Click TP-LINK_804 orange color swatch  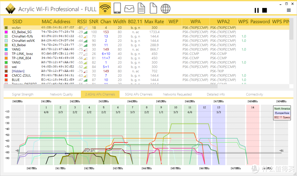click(x=6, y=58)
